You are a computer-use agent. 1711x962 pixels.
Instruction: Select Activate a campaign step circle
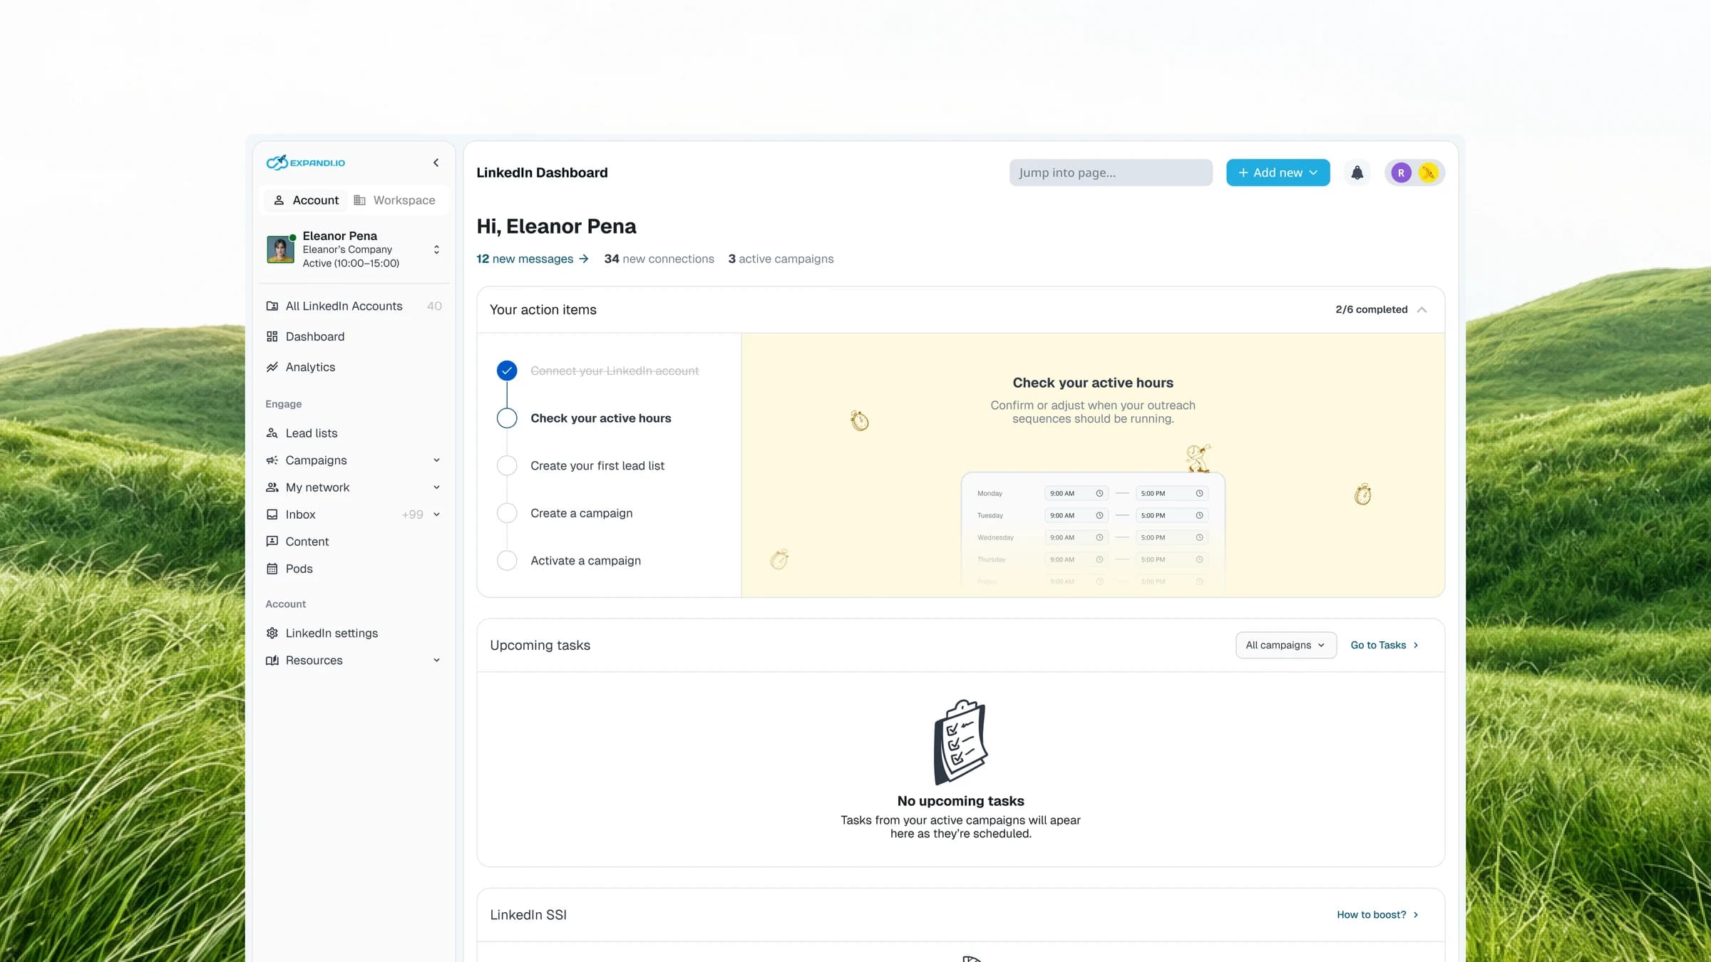click(x=507, y=561)
